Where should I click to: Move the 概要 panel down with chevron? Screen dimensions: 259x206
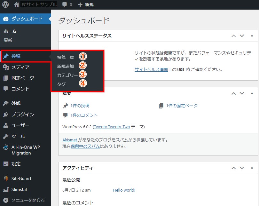tap(242, 93)
